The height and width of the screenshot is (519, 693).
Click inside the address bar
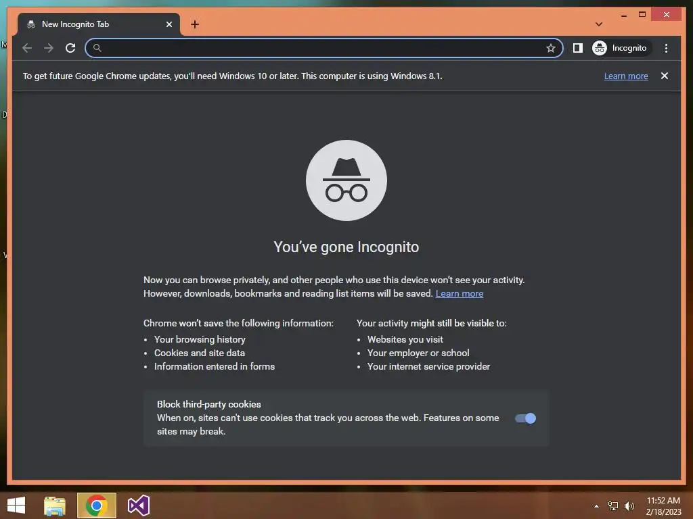(324, 48)
